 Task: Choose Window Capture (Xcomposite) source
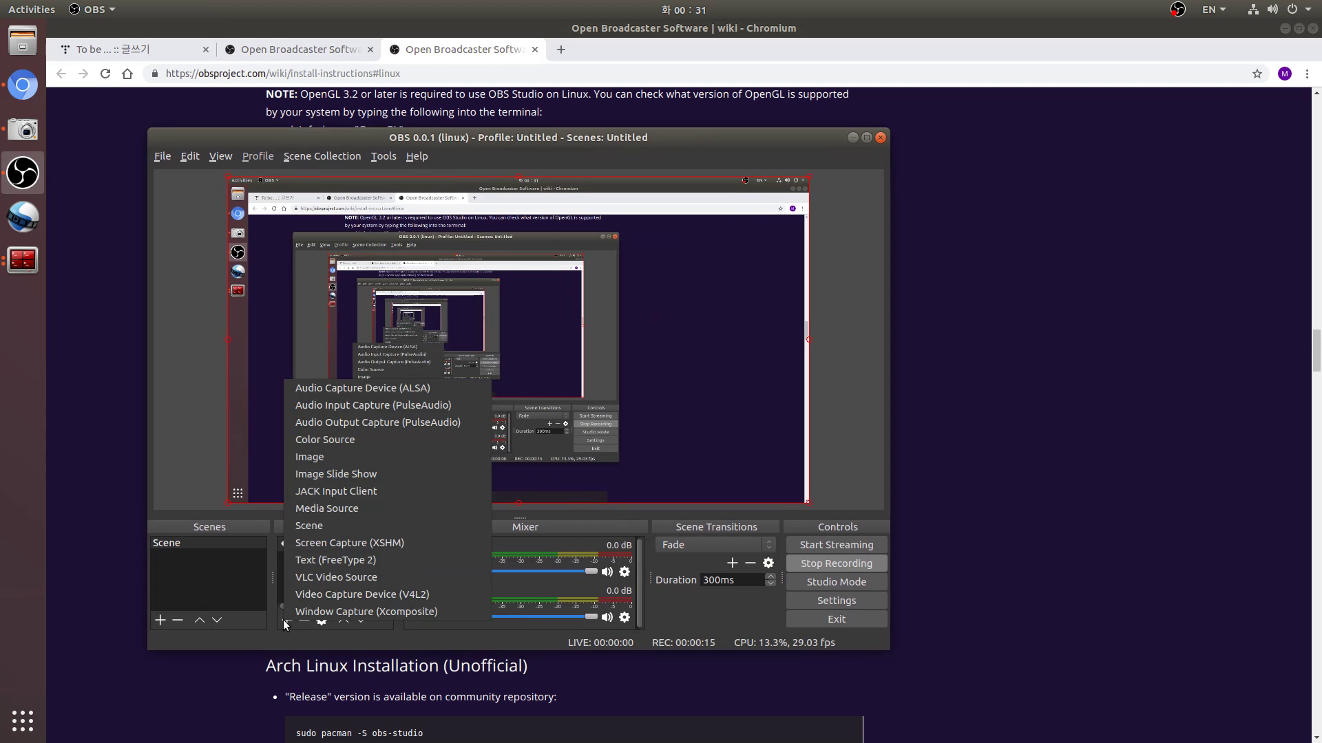pyautogui.click(x=388, y=612)
